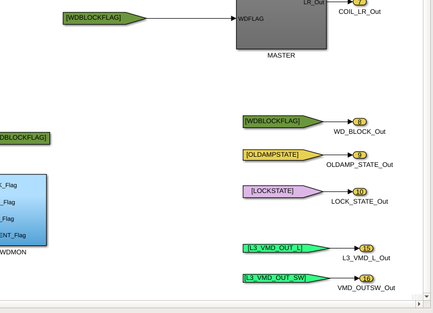
Task: Click the scroll down arrow of vertical scrollbar
Action: click(427, 296)
